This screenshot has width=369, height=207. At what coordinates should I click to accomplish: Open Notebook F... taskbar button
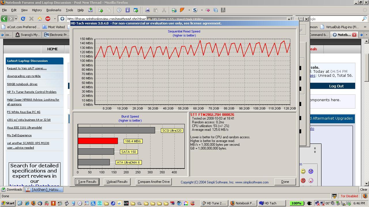tap(243, 203)
